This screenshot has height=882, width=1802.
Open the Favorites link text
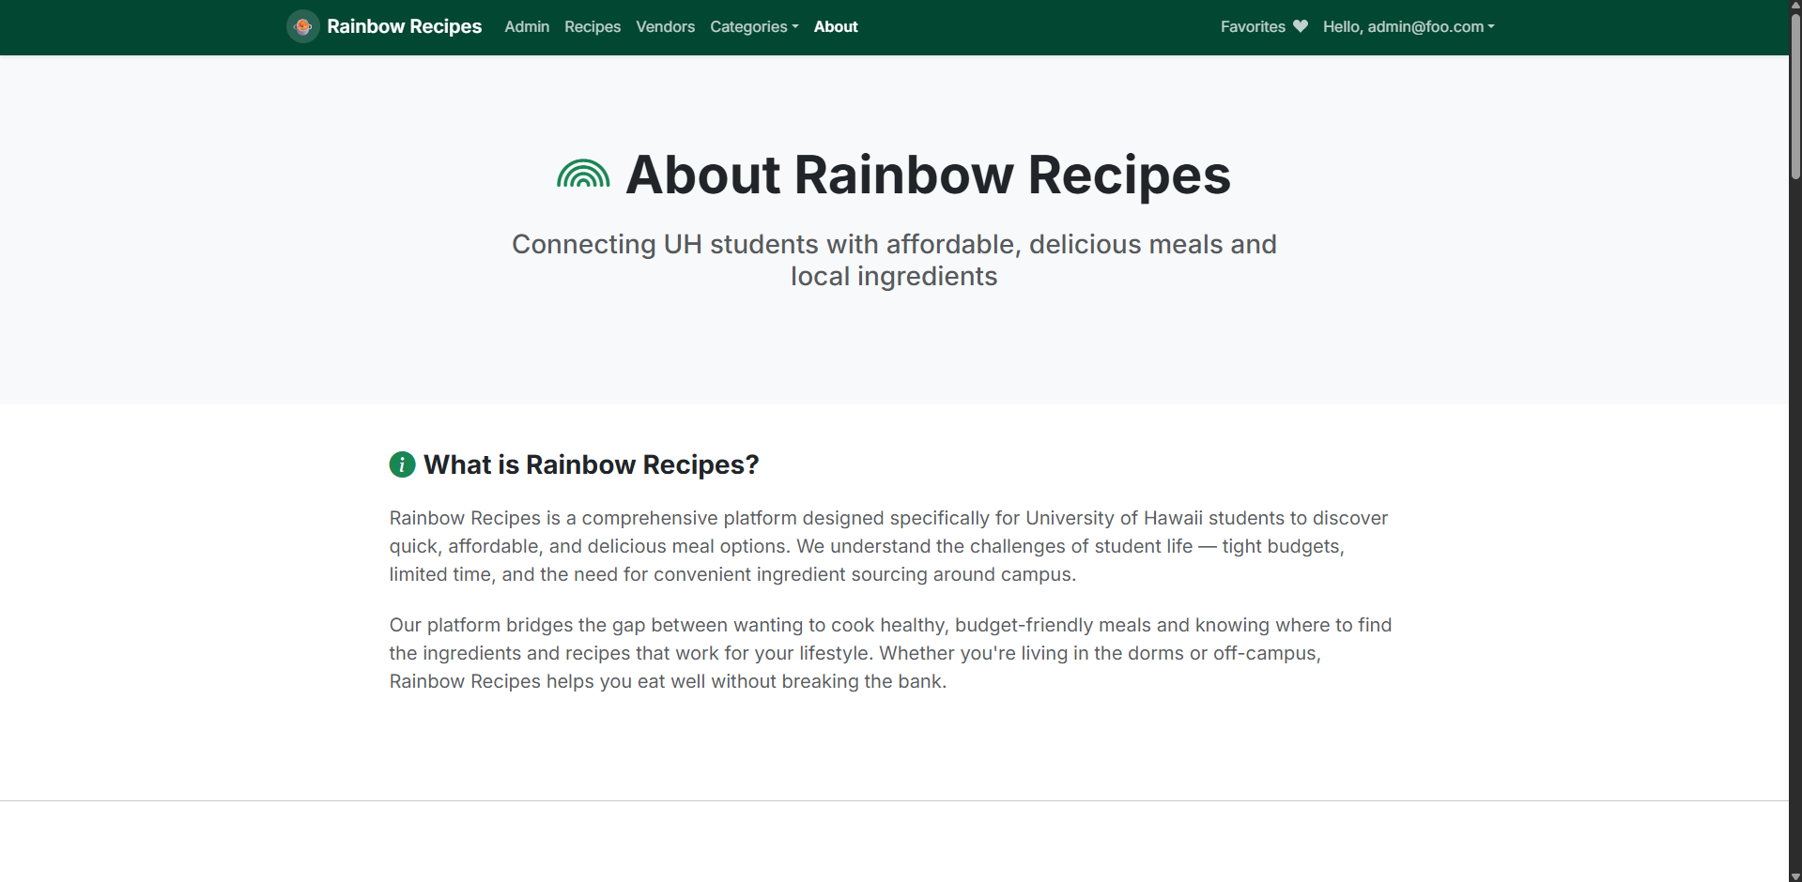[x=1252, y=26]
